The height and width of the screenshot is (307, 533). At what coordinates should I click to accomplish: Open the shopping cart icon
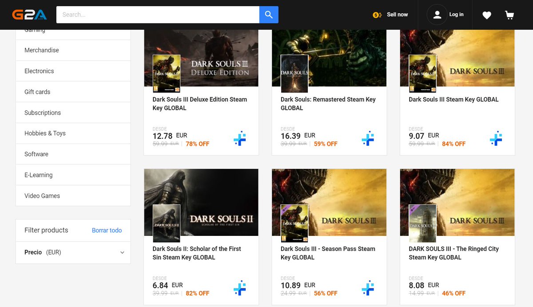[509, 15]
